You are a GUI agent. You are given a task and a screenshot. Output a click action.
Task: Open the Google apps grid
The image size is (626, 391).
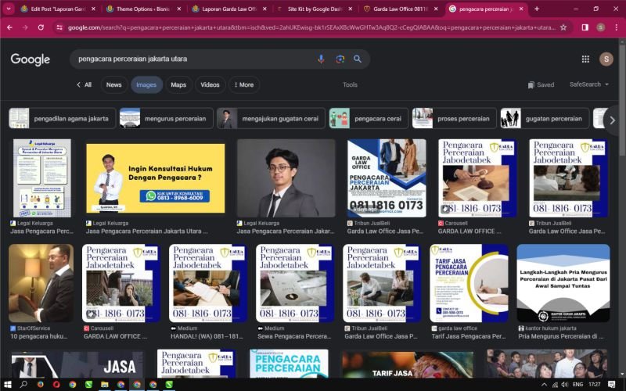tap(585, 59)
